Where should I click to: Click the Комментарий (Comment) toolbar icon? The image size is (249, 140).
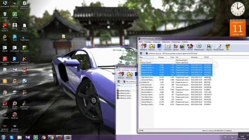(218, 47)
